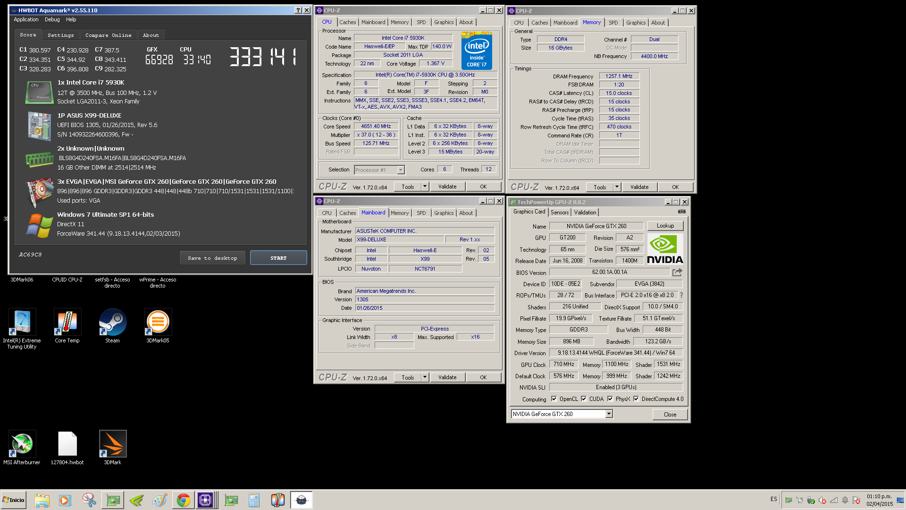Click the Aquamark title bar help button
The height and width of the screenshot is (510, 906).
(x=298, y=10)
